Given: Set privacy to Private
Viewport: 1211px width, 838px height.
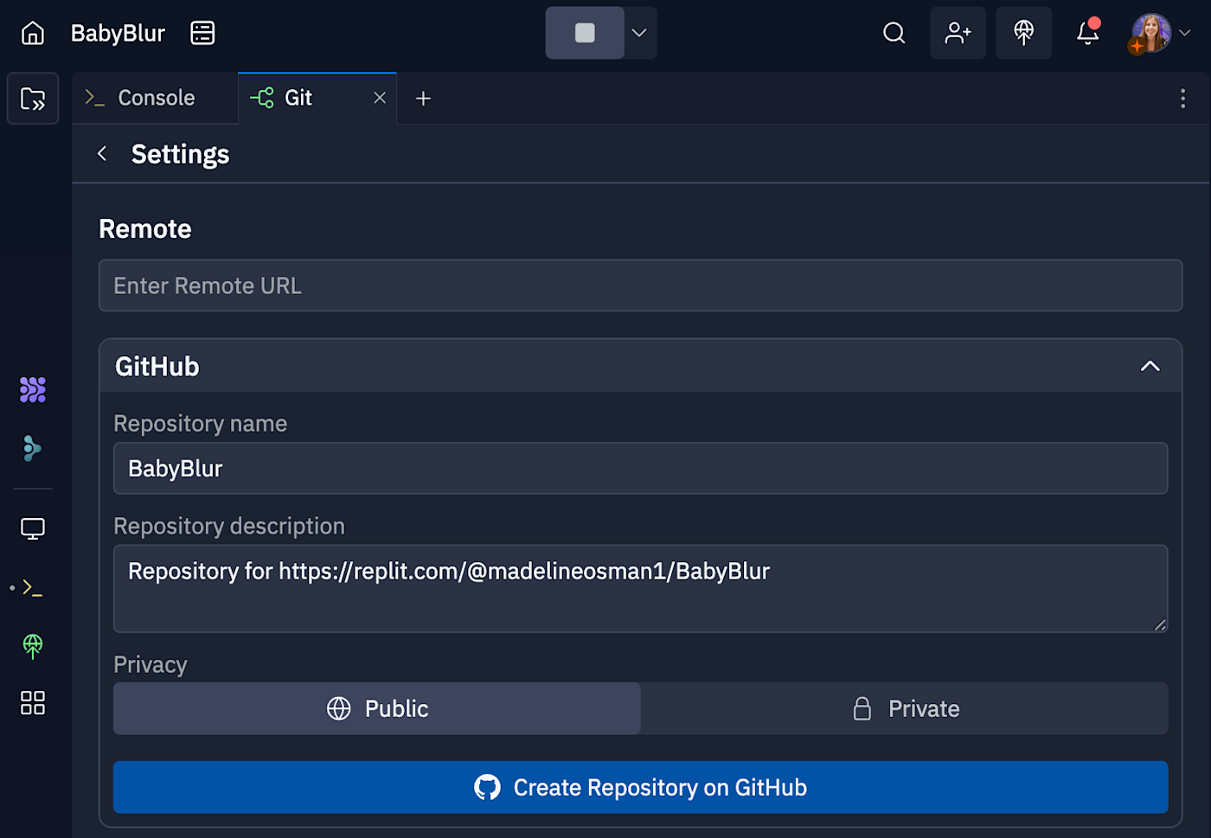Looking at the screenshot, I should coord(905,708).
